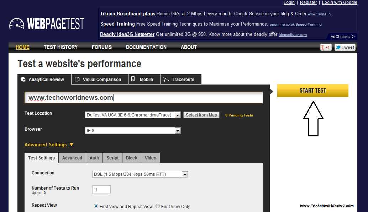Select the First View Only option

coord(157,206)
